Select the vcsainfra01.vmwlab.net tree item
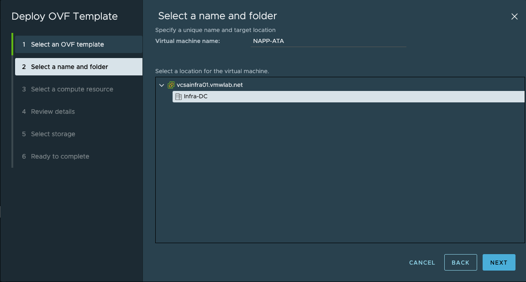The image size is (526, 282). pos(210,85)
